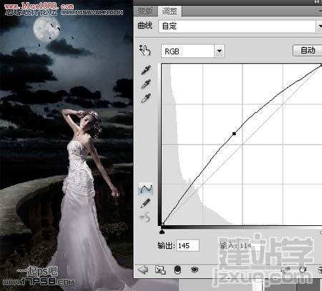Click the 自动 auto button

308,51
